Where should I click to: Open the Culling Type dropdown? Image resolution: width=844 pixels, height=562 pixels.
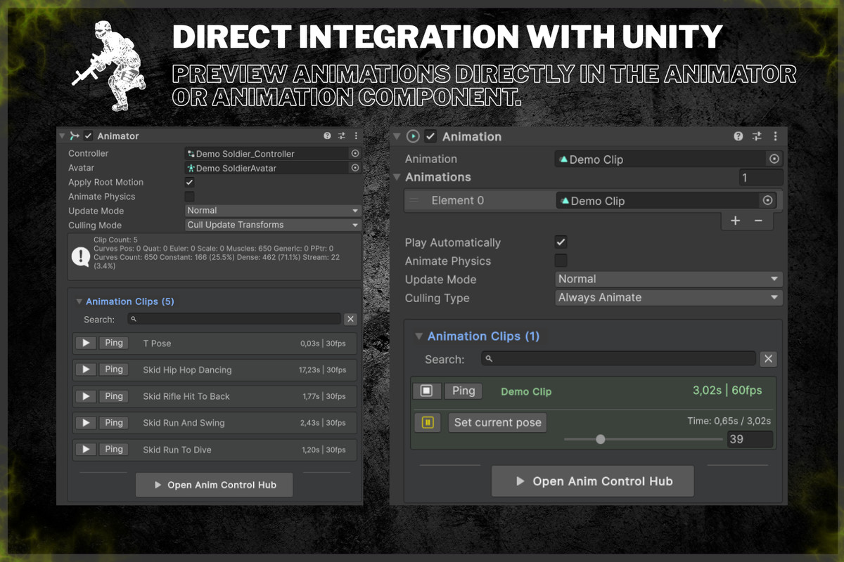[x=668, y=298]
